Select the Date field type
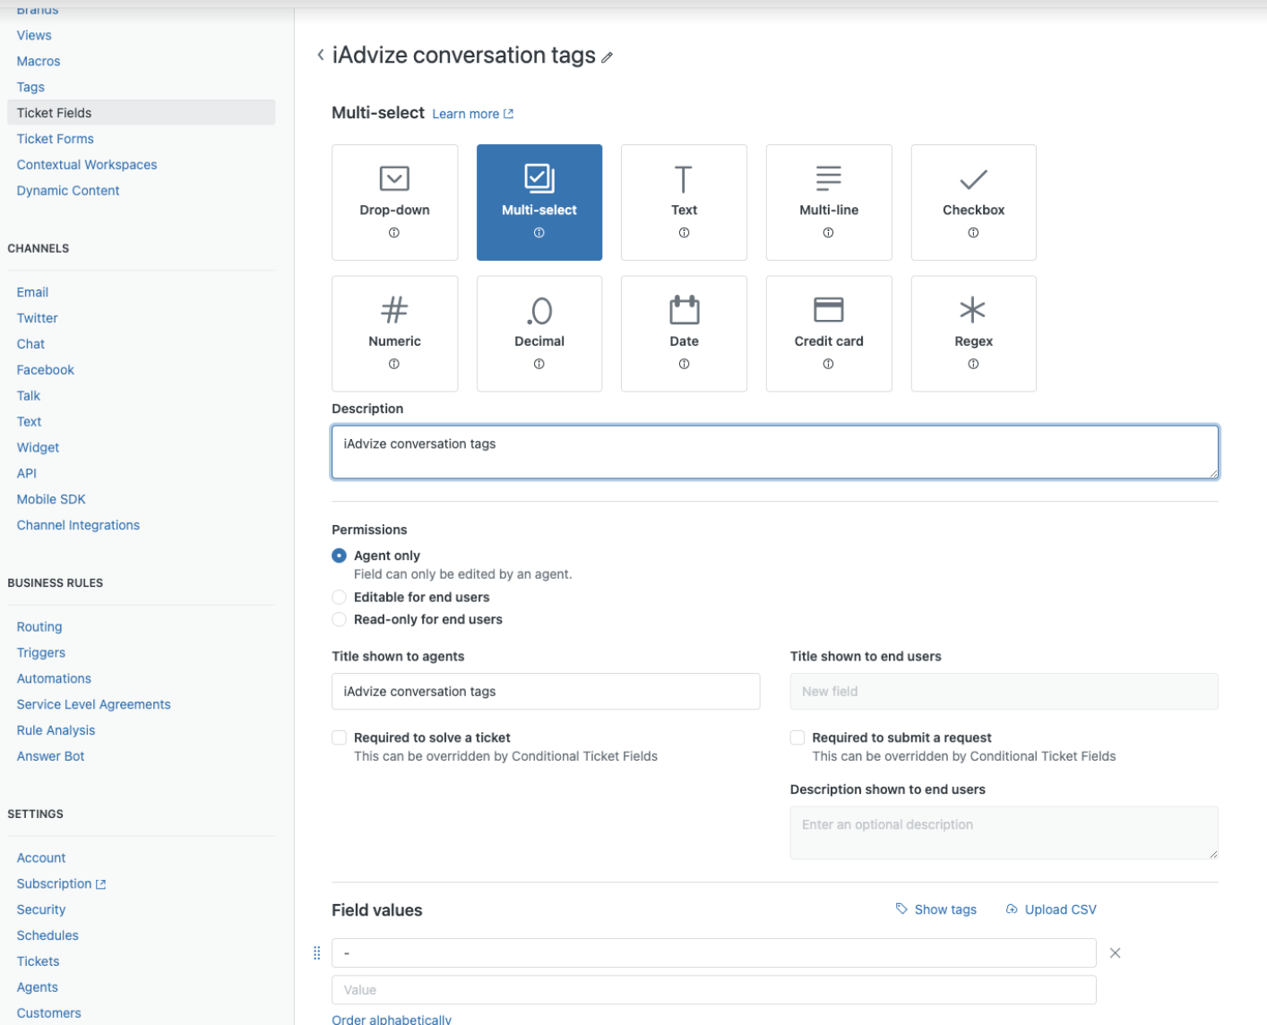This screenshot has height=1025, width=1267. click(684, 333)
